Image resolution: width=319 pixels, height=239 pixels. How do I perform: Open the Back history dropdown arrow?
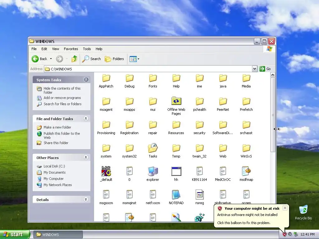tap(51, 59)
